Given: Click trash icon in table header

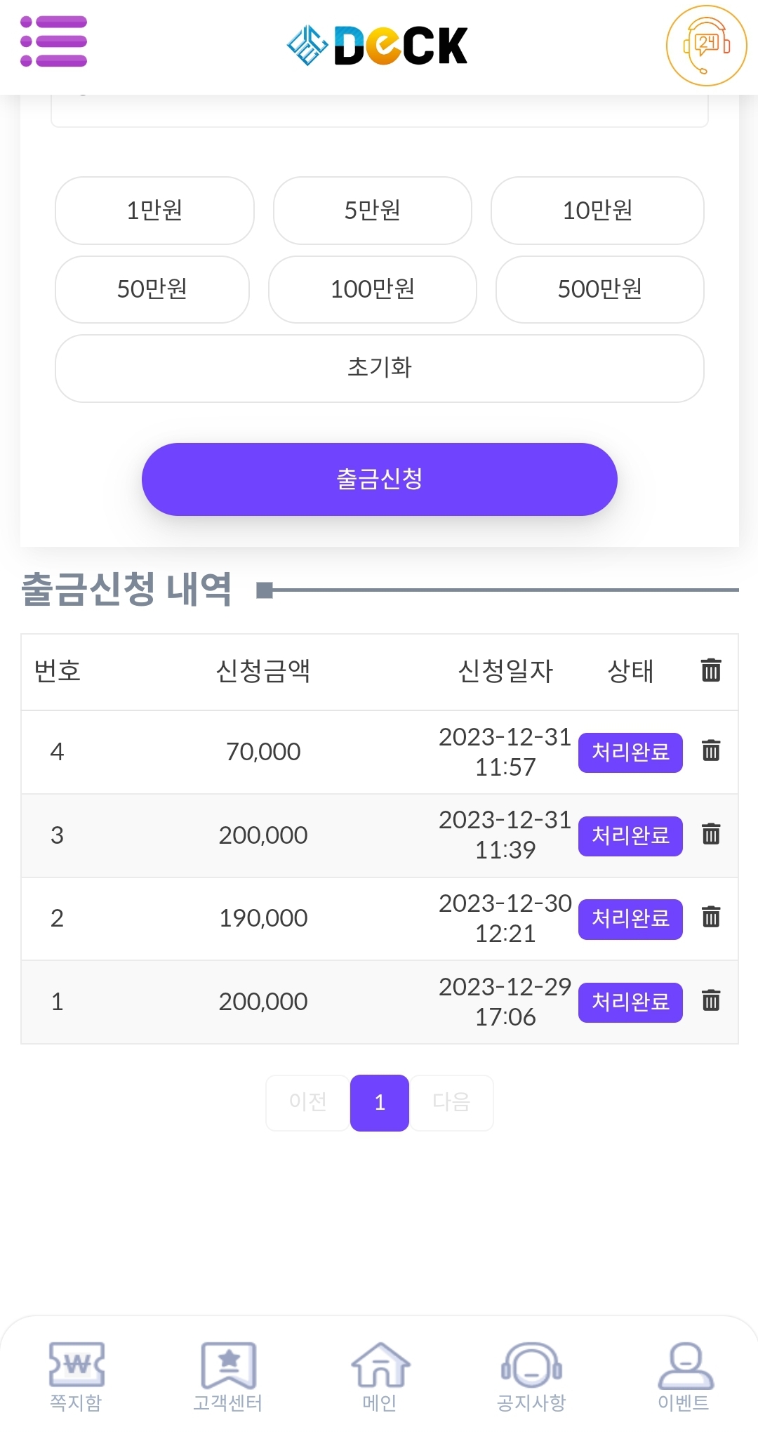Looking at the screenshot, I should point(711,670).
